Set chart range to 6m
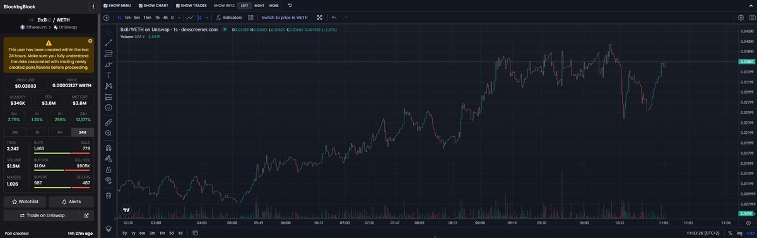This screenshot has width=757, height=238. pyautogui.click(x=143, y=233)
